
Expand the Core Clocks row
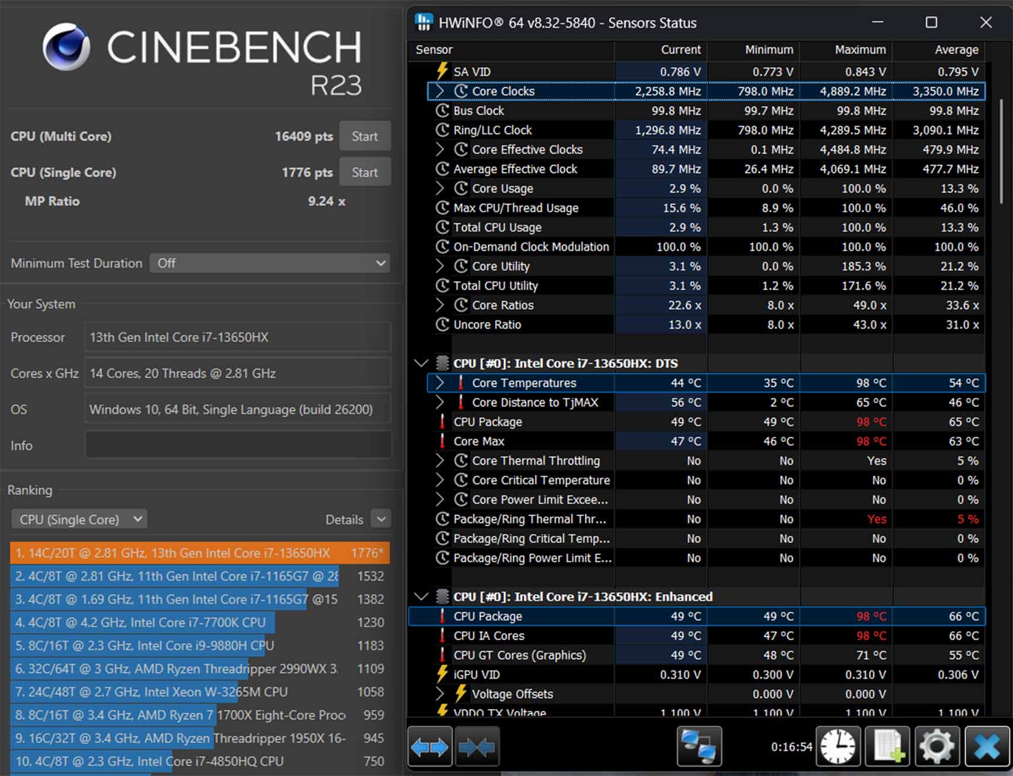click(x=439, y=91)
